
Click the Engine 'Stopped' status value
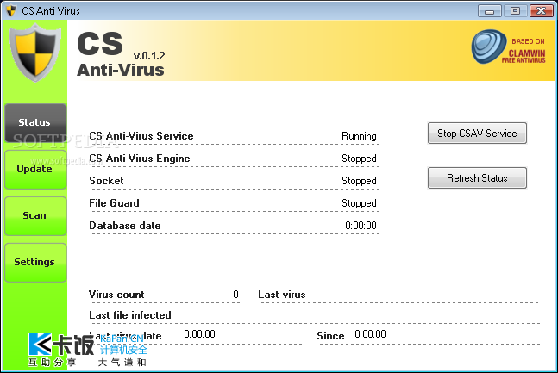(359, 159)
